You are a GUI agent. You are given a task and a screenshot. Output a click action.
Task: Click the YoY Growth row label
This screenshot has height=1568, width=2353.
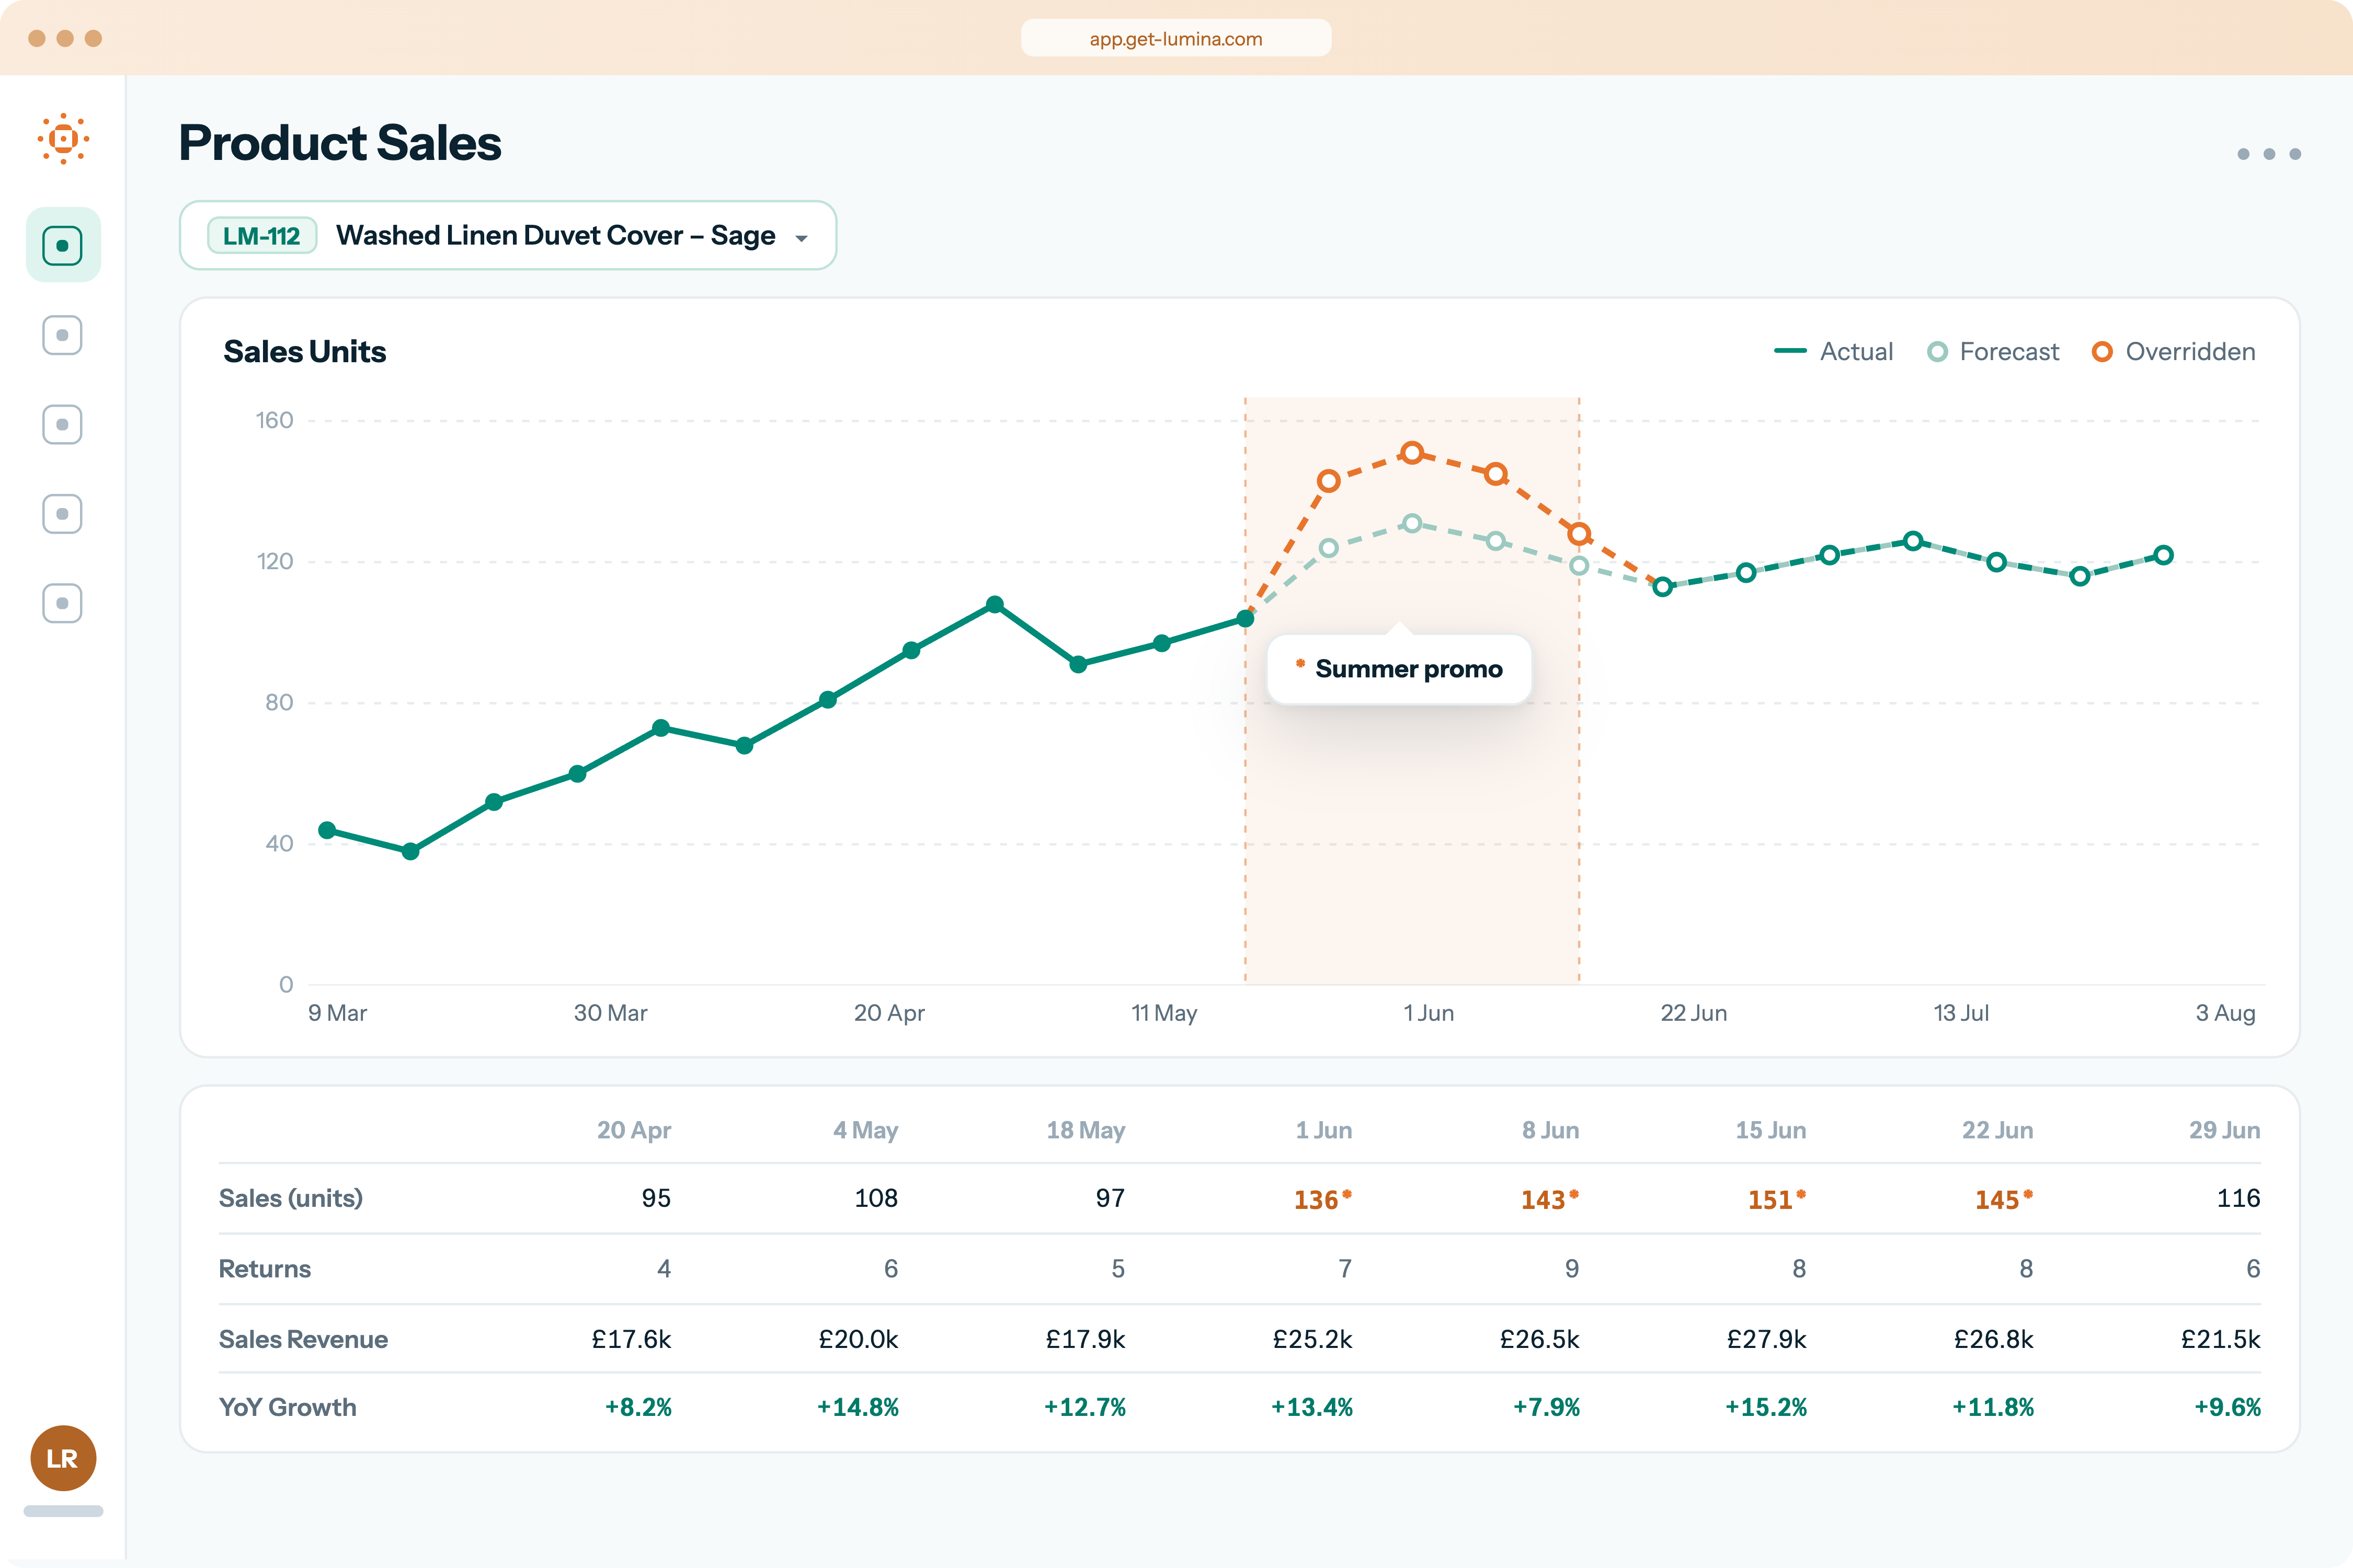[x=288, y=1407]
